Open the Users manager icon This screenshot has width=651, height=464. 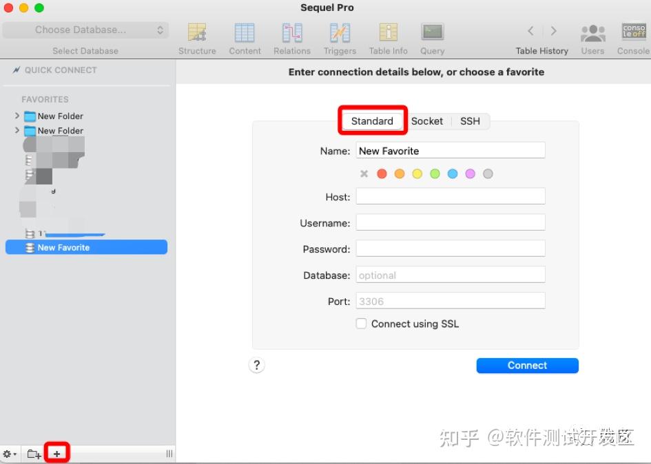(x=592, y=32)
